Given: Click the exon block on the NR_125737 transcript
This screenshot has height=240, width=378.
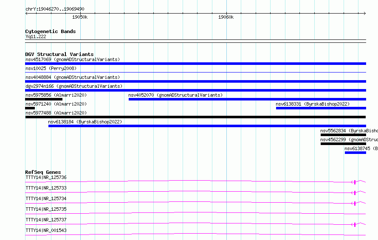Looking at the screenshot, I should point(355,225).
